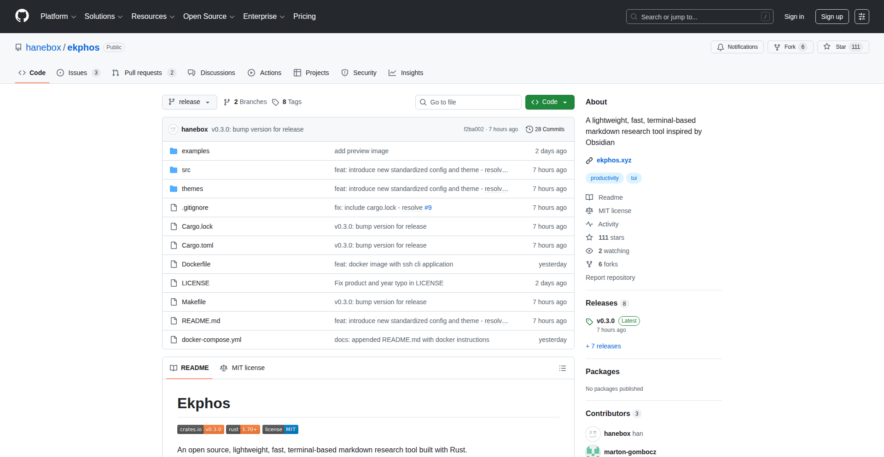This screenshot has width=884, height=457.
Task: Click the Go to file search field
Action: 468,102
